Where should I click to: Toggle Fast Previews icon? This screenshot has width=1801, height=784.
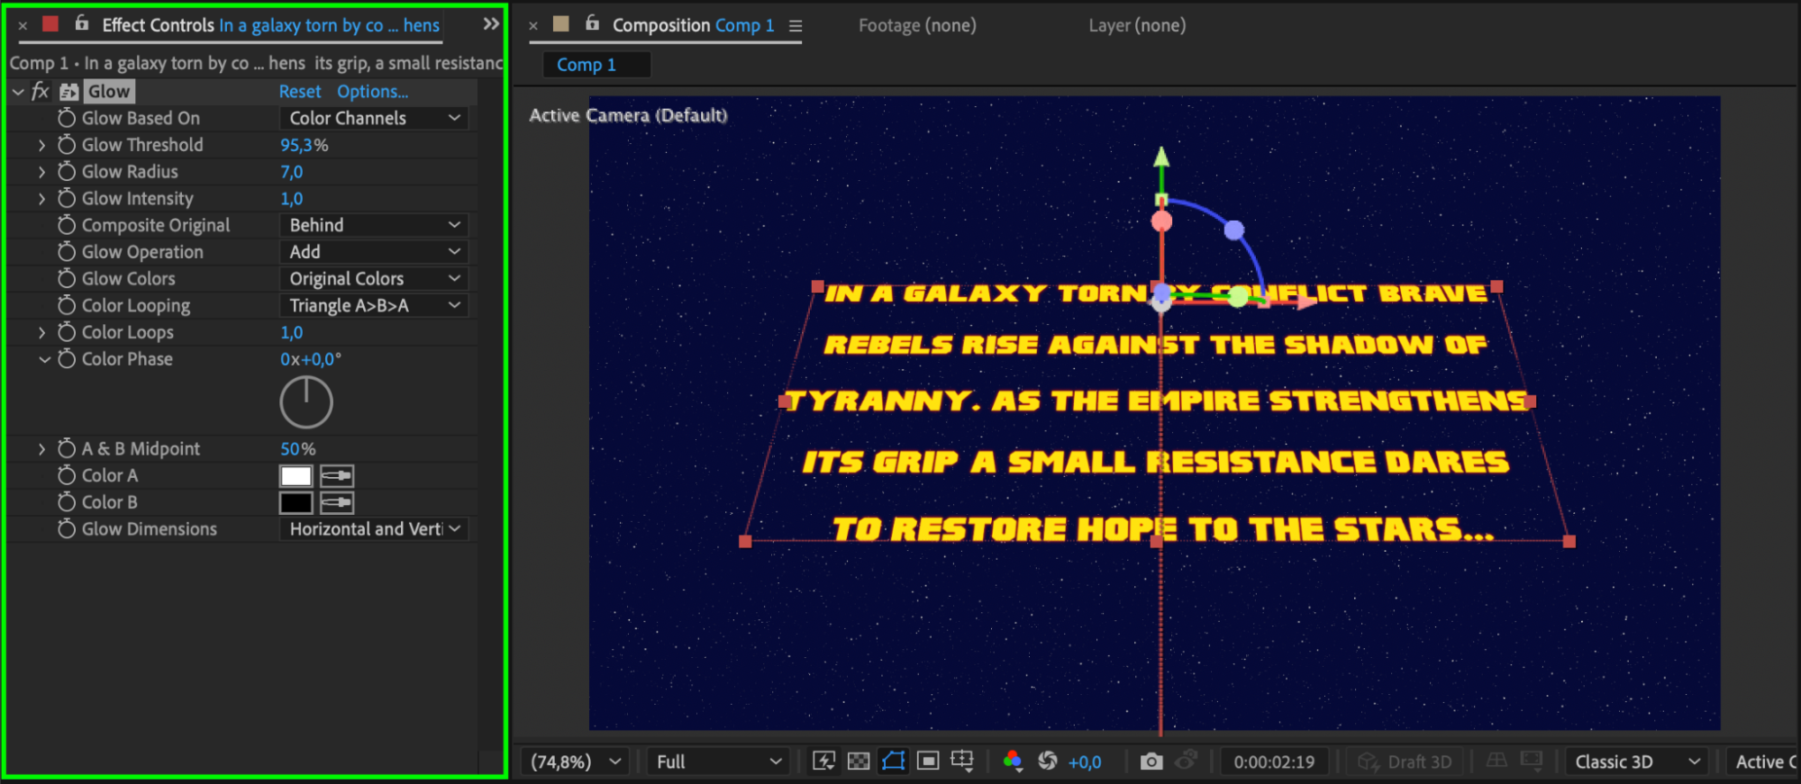823,761
